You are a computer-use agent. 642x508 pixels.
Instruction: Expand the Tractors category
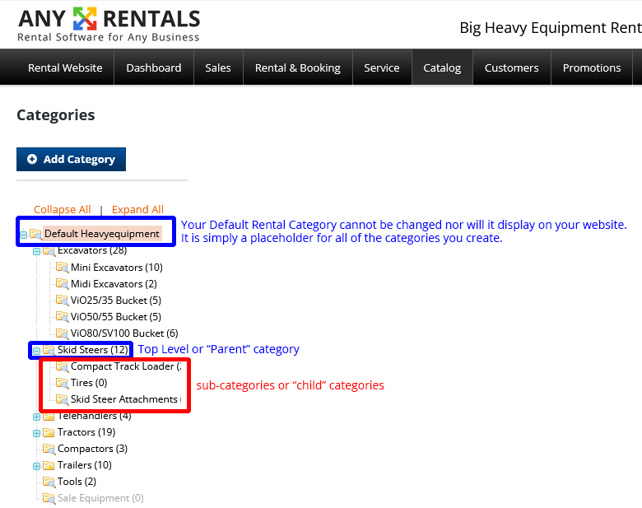(36, 433)
